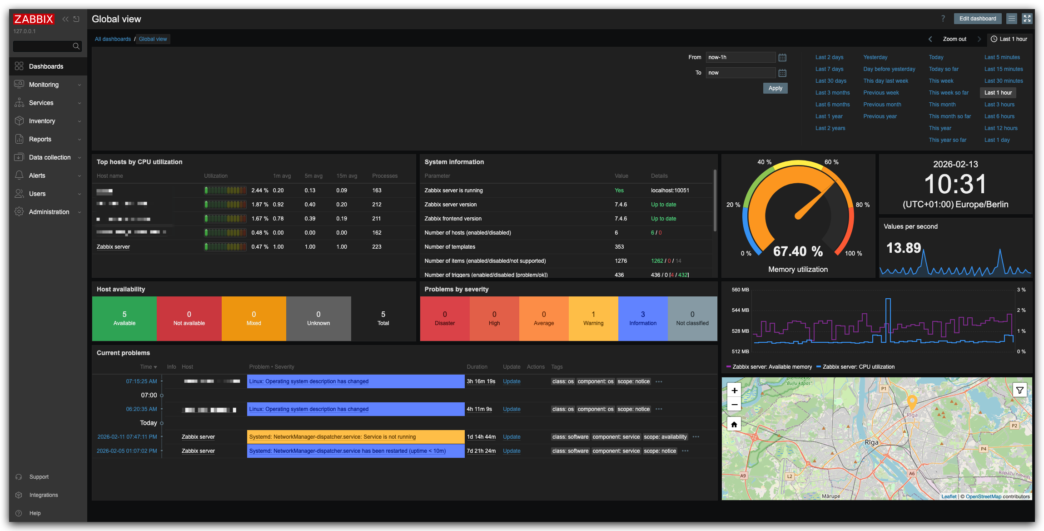
Task: Open the Service is not running problem
Action: point(332,437)
